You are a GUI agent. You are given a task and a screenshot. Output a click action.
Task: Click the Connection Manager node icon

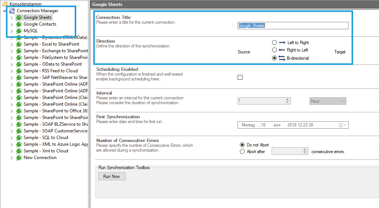pyautogui.click(x=12, y=11)
